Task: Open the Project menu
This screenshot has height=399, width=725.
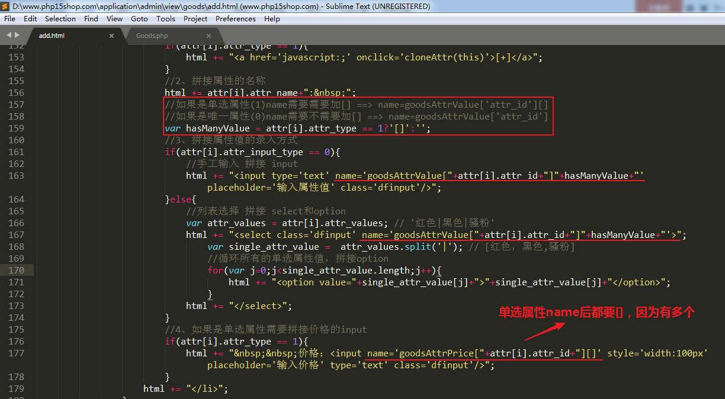Action: click(195, 19)
